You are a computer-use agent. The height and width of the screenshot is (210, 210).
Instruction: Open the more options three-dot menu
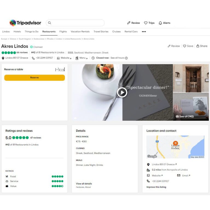click(x=144, y=32)
